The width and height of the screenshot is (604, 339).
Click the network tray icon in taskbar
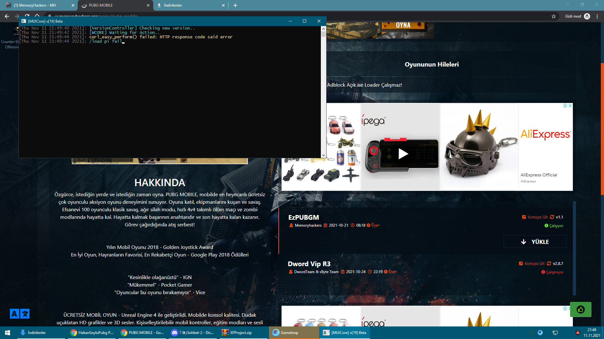click(555, 333)
